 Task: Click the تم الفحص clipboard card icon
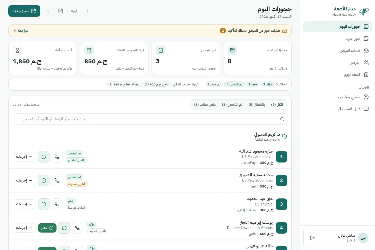click(x=161, y=50)
